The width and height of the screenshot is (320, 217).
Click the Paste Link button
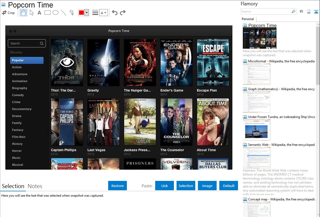click(x=165, y=186)
